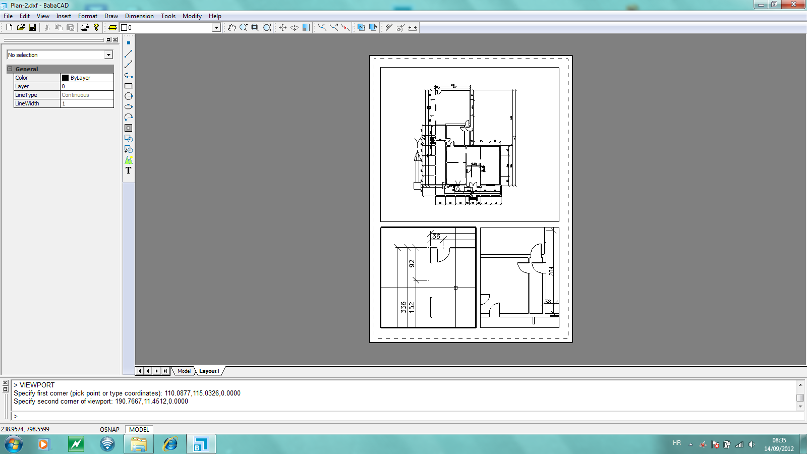
Task: Print the drawing
Action: click(x=85, y=27)
